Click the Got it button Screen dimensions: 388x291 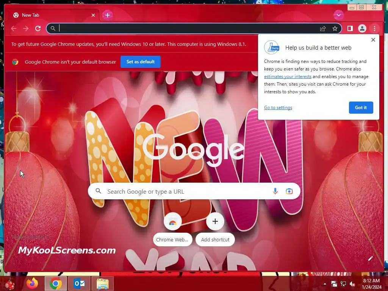coord(361,108)
